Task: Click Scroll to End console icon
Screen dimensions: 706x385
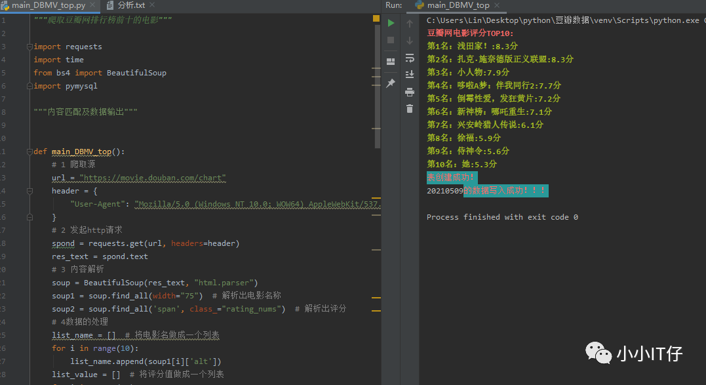Action: coord(409,74)
